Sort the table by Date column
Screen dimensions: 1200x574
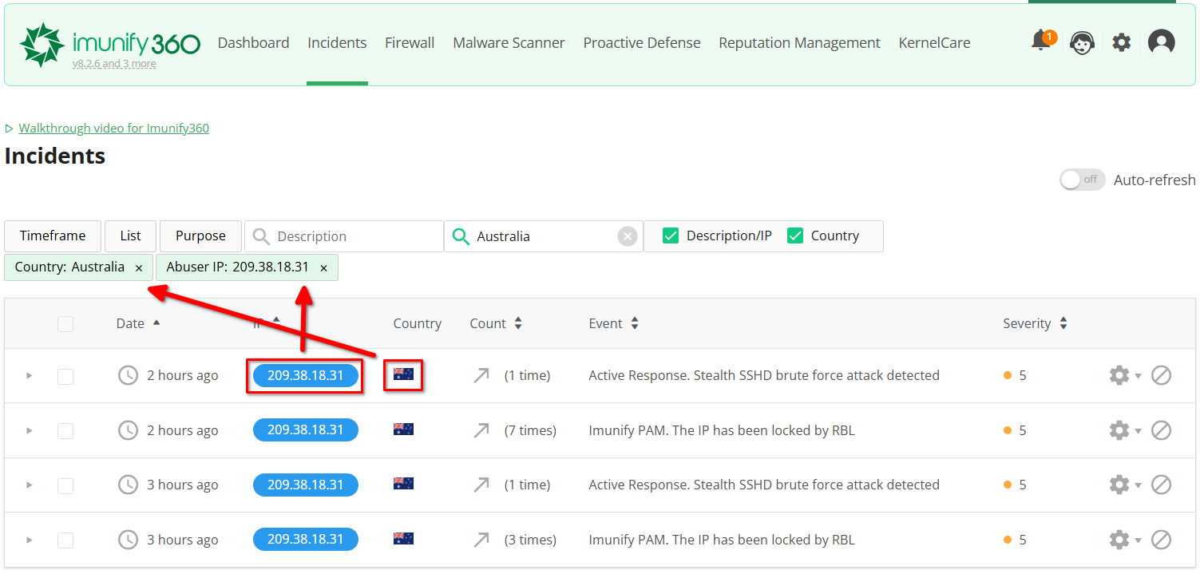click(138, 323)
